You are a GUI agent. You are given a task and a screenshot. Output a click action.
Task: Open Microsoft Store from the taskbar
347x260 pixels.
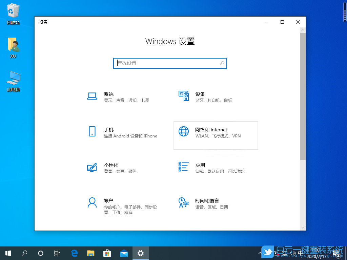click(107, 253)
